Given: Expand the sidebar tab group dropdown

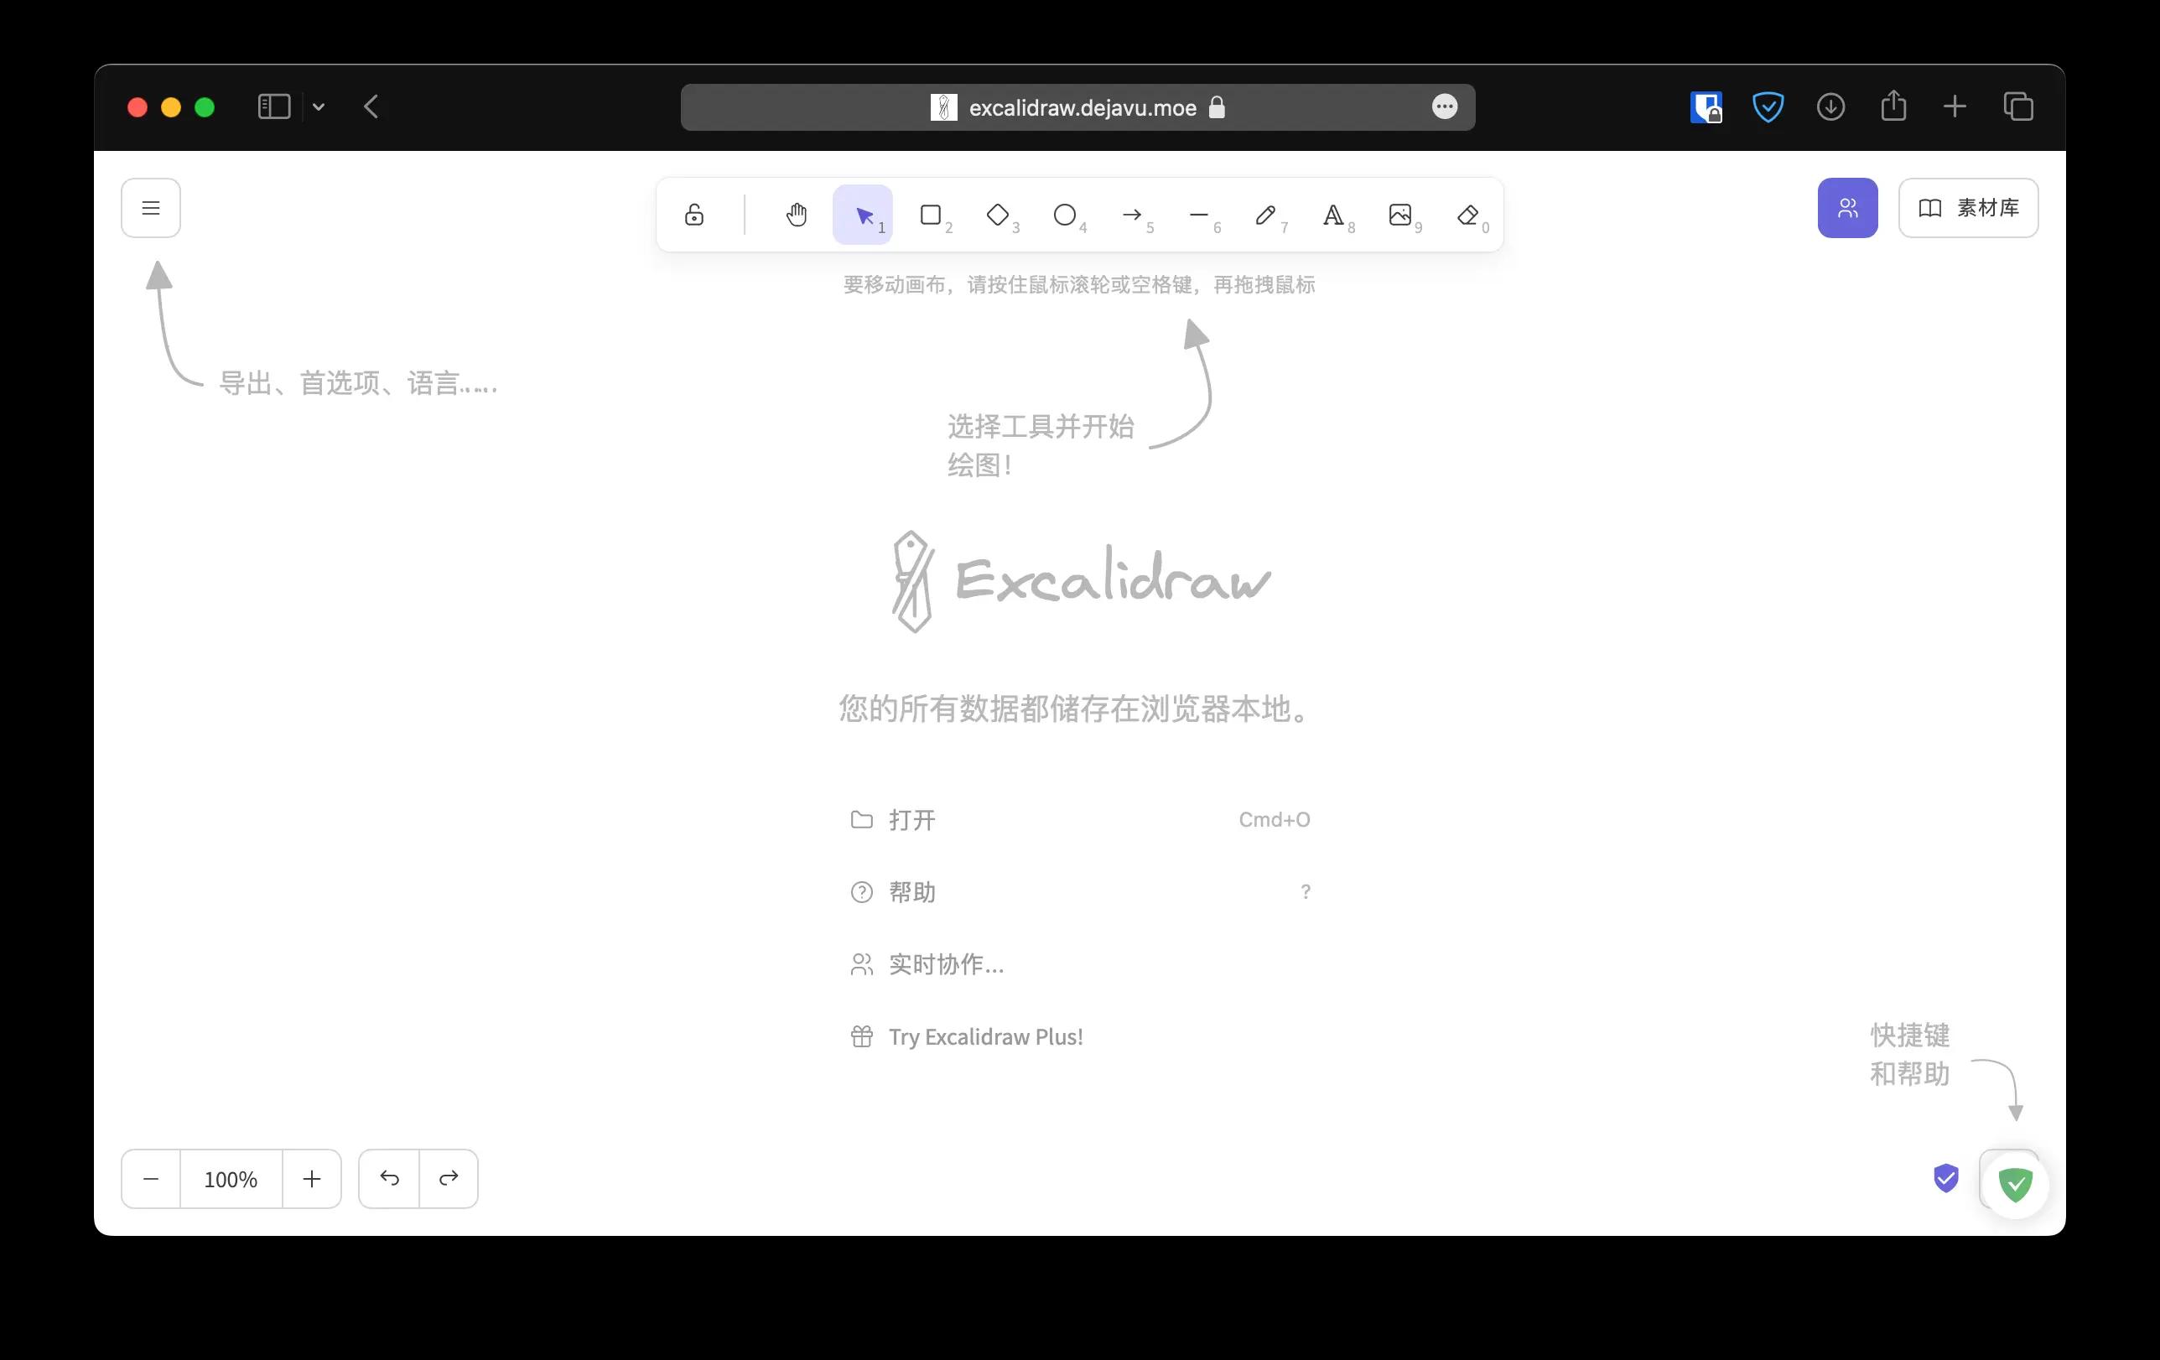Looking at the screenshot, I should tap(319, 106).
